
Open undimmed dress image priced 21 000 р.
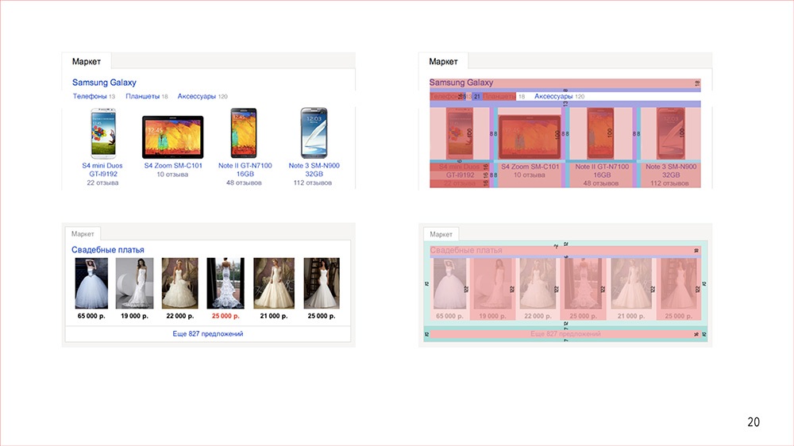point(274,283)
